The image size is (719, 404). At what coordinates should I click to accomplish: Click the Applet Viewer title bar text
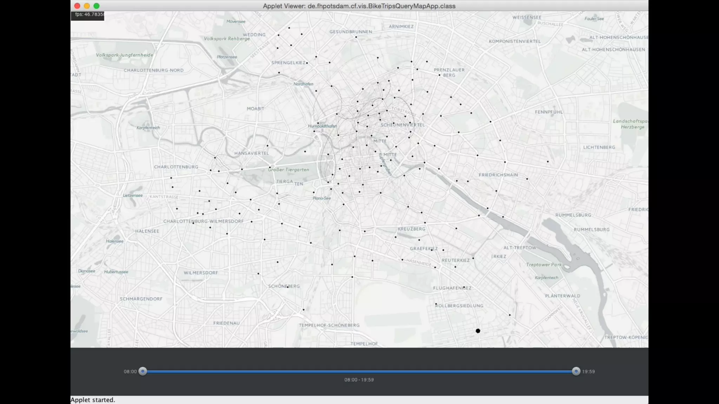pyautogui.click(x=359, y=6)
